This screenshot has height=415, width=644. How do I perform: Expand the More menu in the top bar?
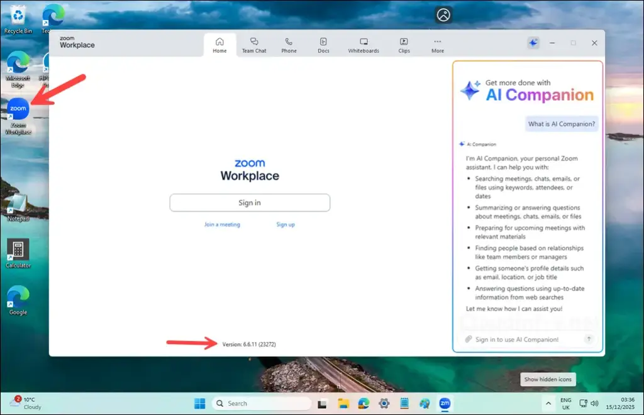coord(437,43)
